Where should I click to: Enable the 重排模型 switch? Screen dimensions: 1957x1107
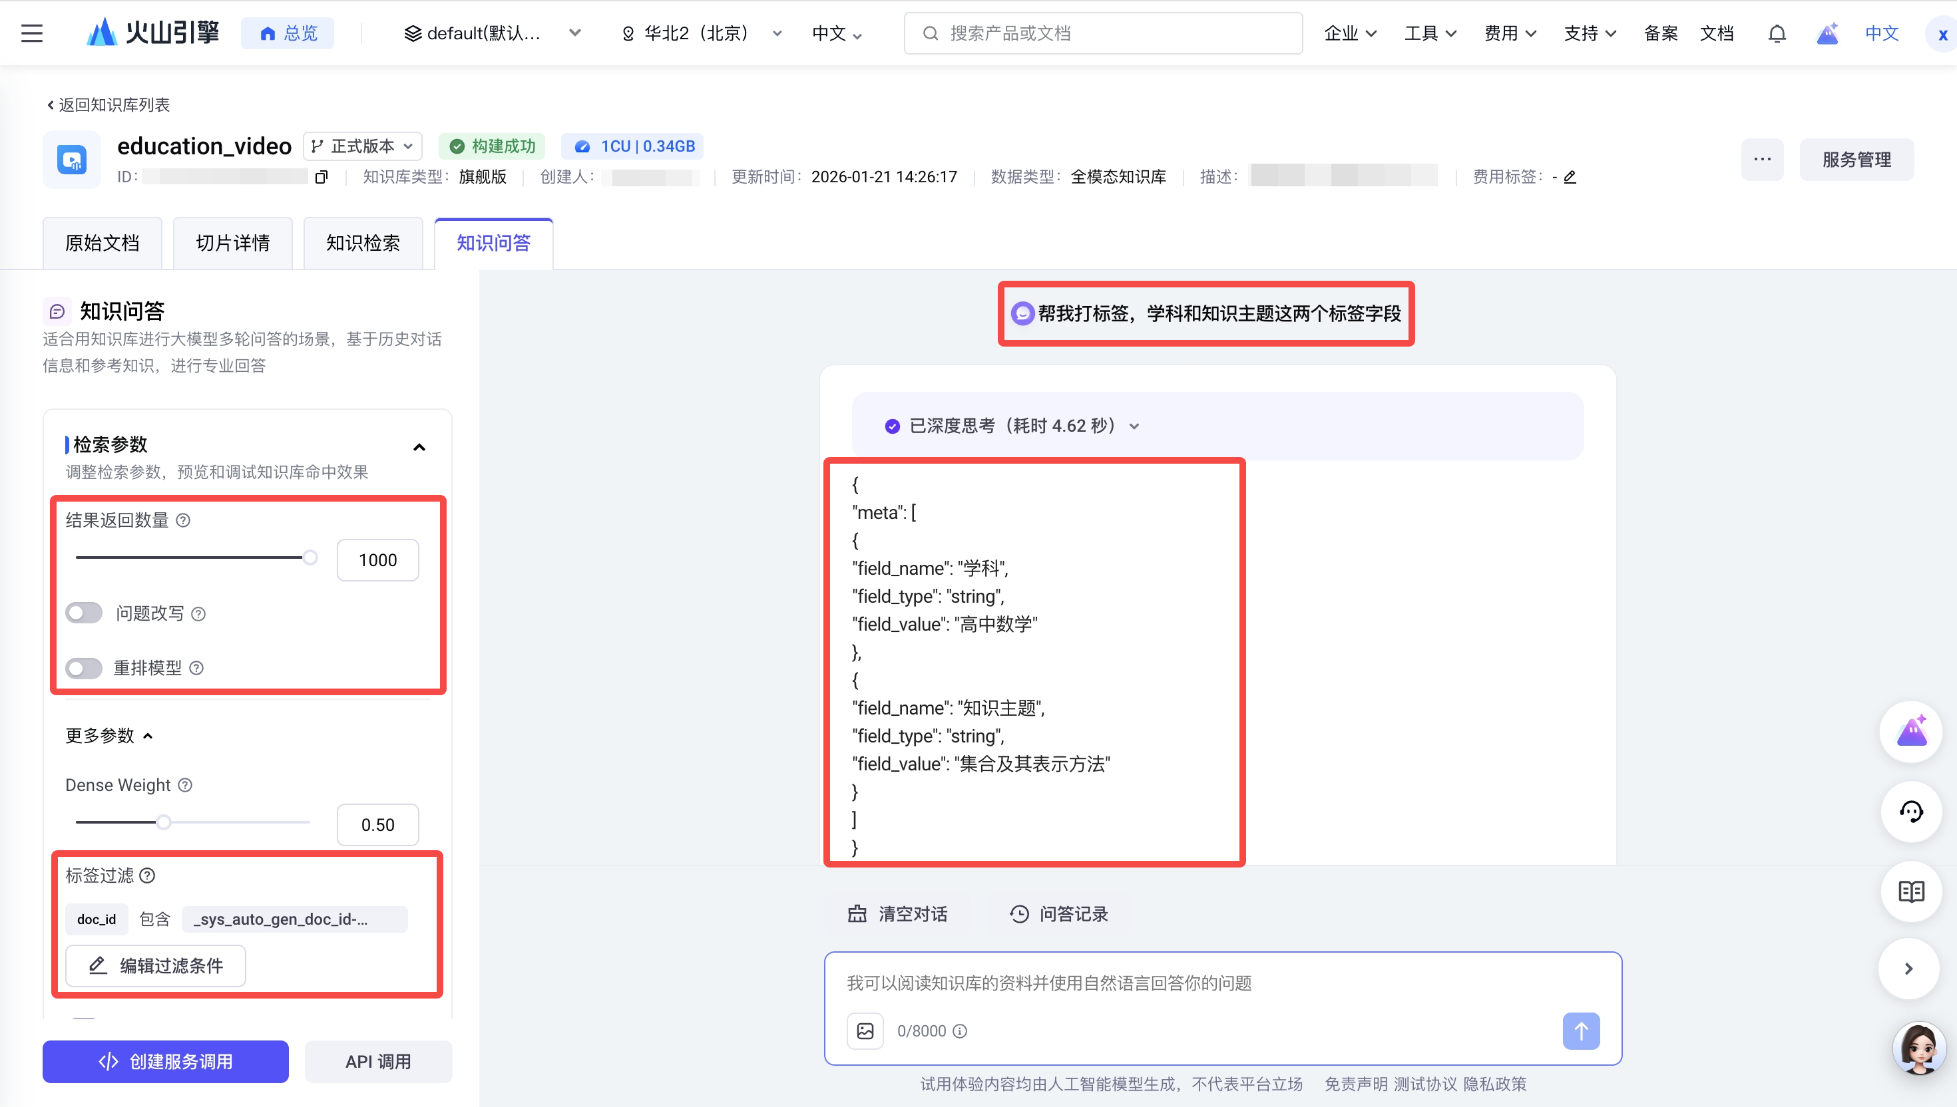(x=84, y=667)
